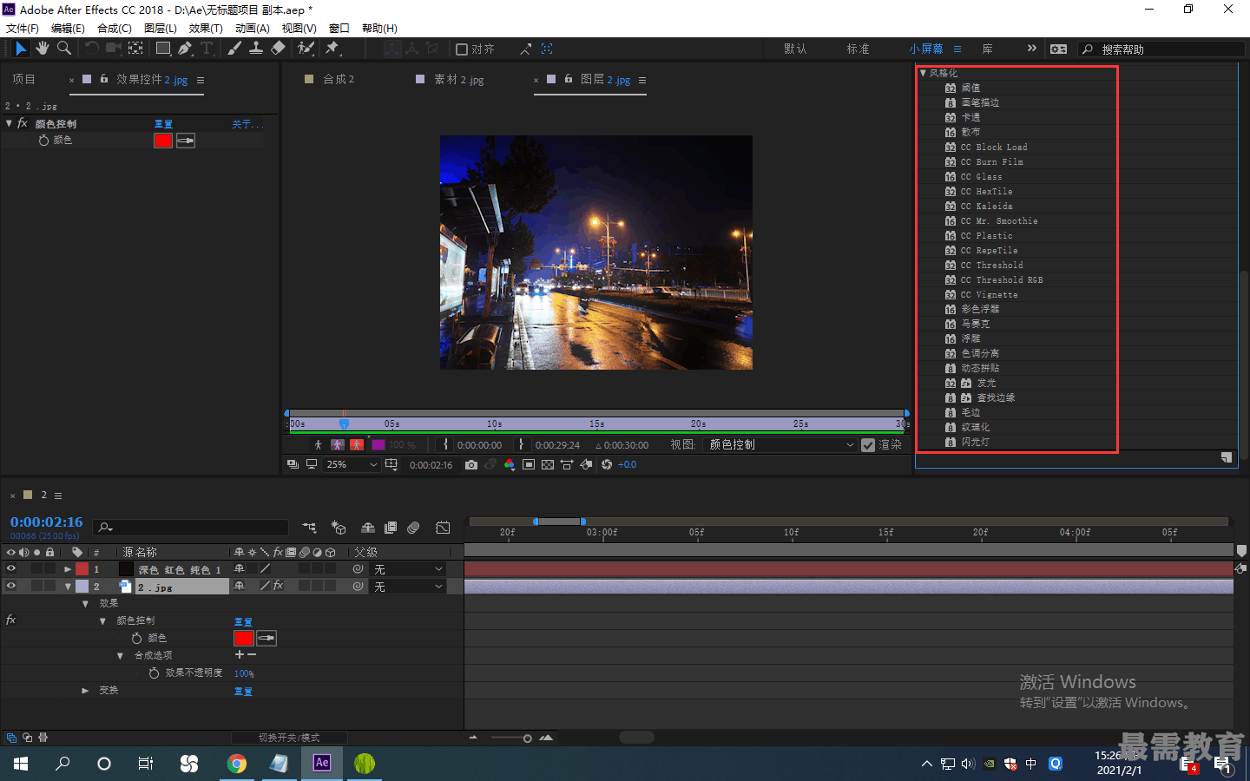Switch to the 项目 panel tab
1250x781 pixels.
tap(23, 80)
